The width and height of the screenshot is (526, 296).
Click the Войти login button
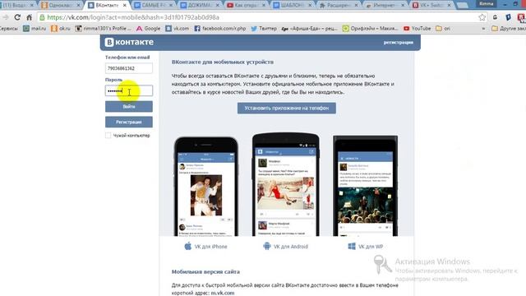129,106
